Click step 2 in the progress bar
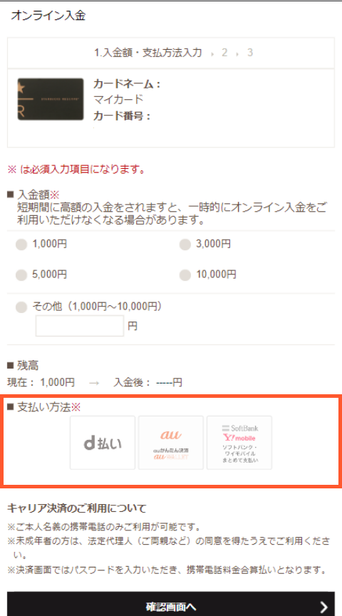This screenshot has width=342, height=616. pyautogui.click(x=224, y=53)
